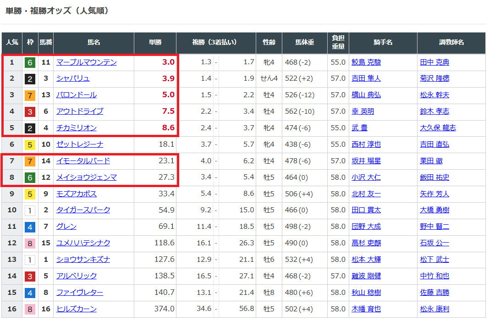Open jockey 横山 典弘 link
The height and width of the screenshot is (321, 489).
366,95
